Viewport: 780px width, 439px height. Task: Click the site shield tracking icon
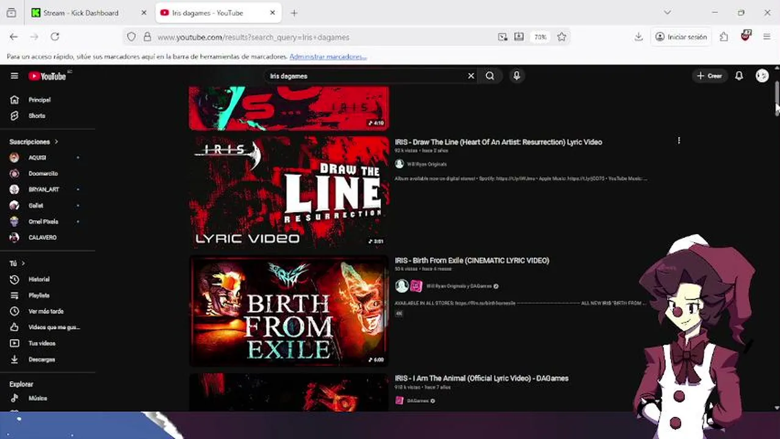click(x=131, y=37)
